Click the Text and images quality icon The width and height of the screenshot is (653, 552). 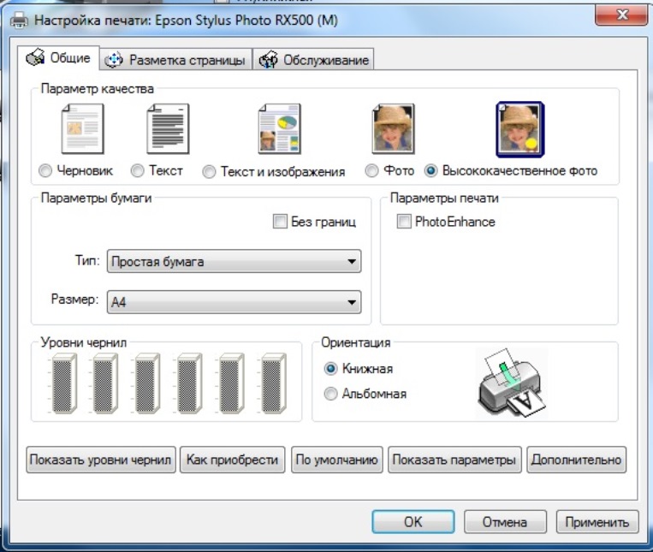click(280, 129)
